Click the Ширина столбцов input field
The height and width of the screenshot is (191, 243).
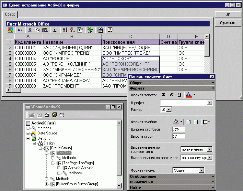pyautogui.click(x=179, y=129)
